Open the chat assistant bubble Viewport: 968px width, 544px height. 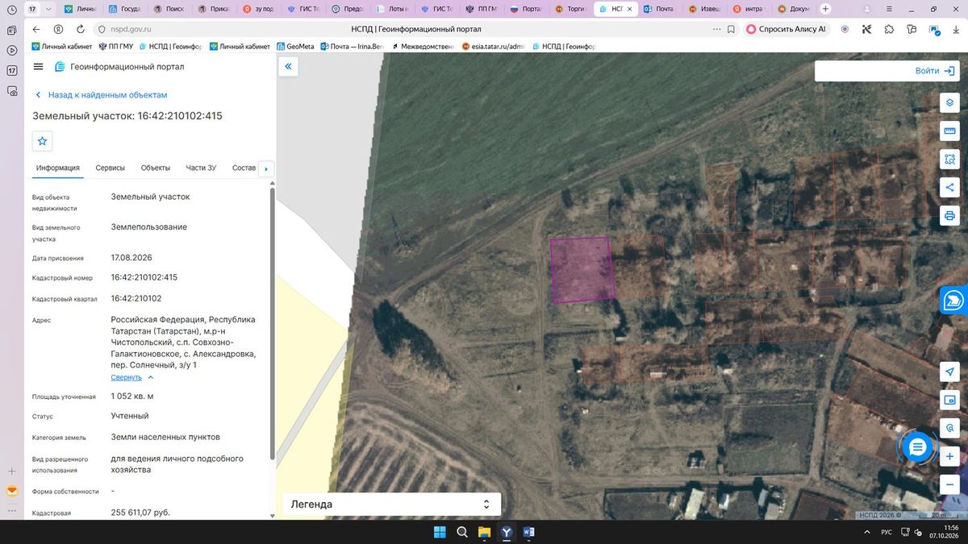[917, 446]
